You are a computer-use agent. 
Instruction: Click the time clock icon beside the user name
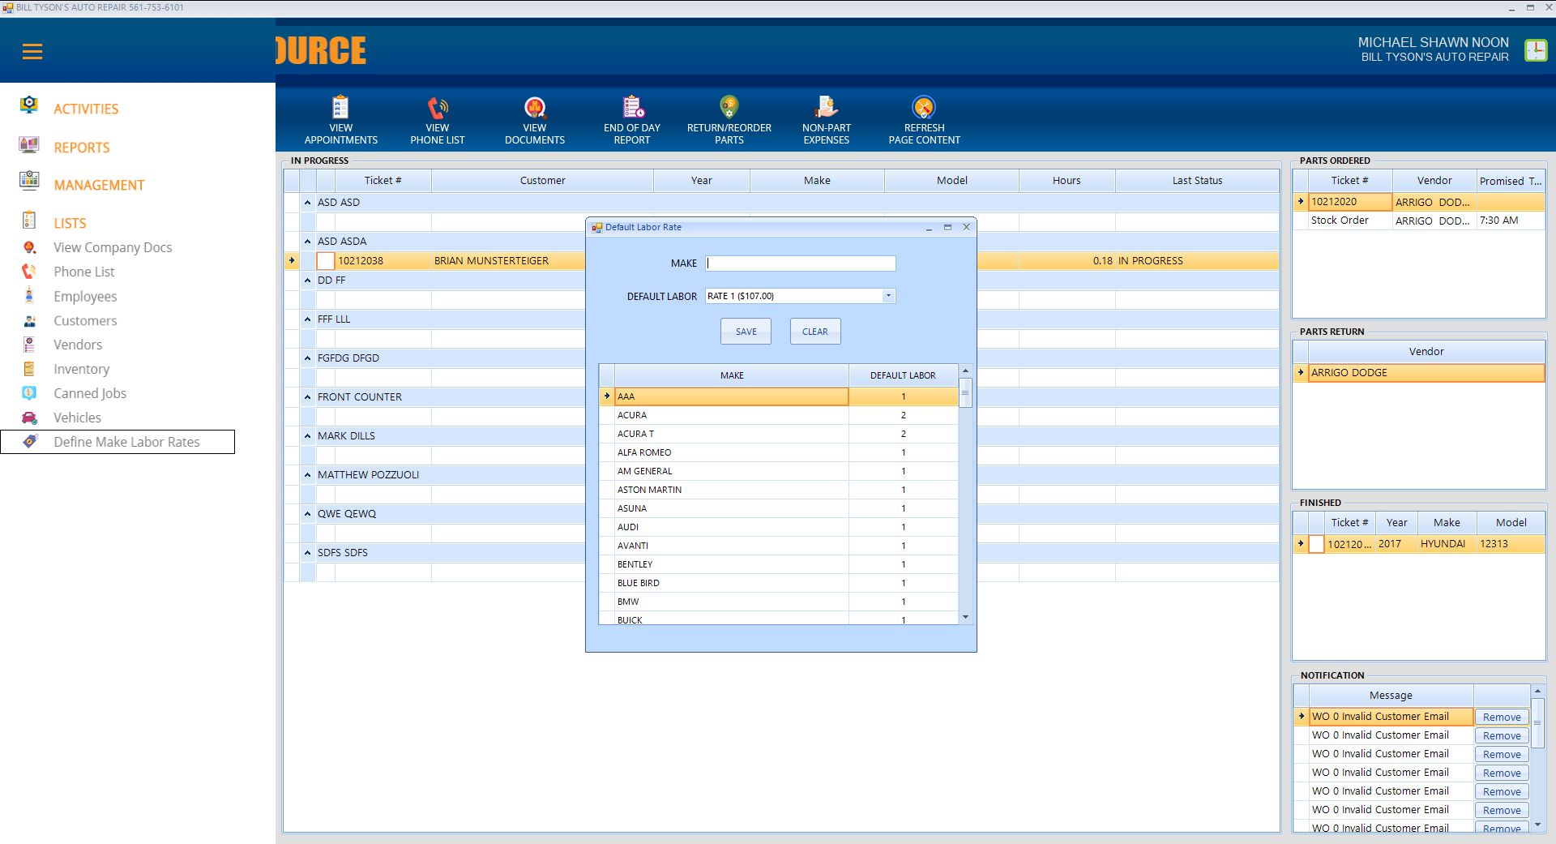coord(1535,50)
